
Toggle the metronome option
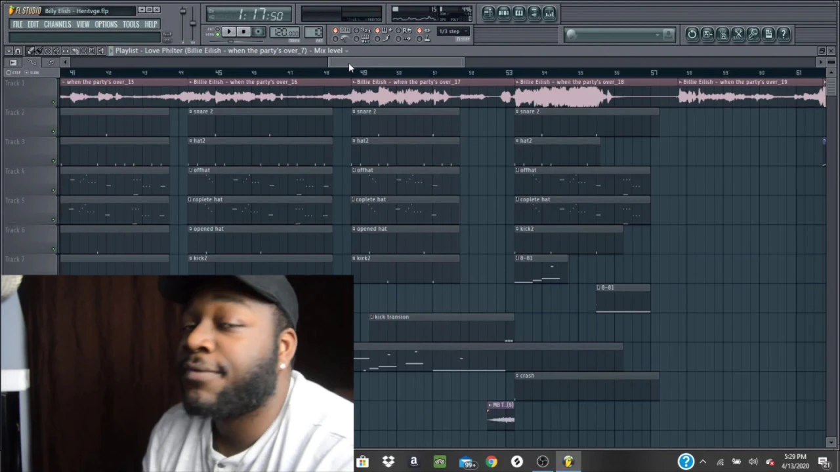(x=335, y=39)
